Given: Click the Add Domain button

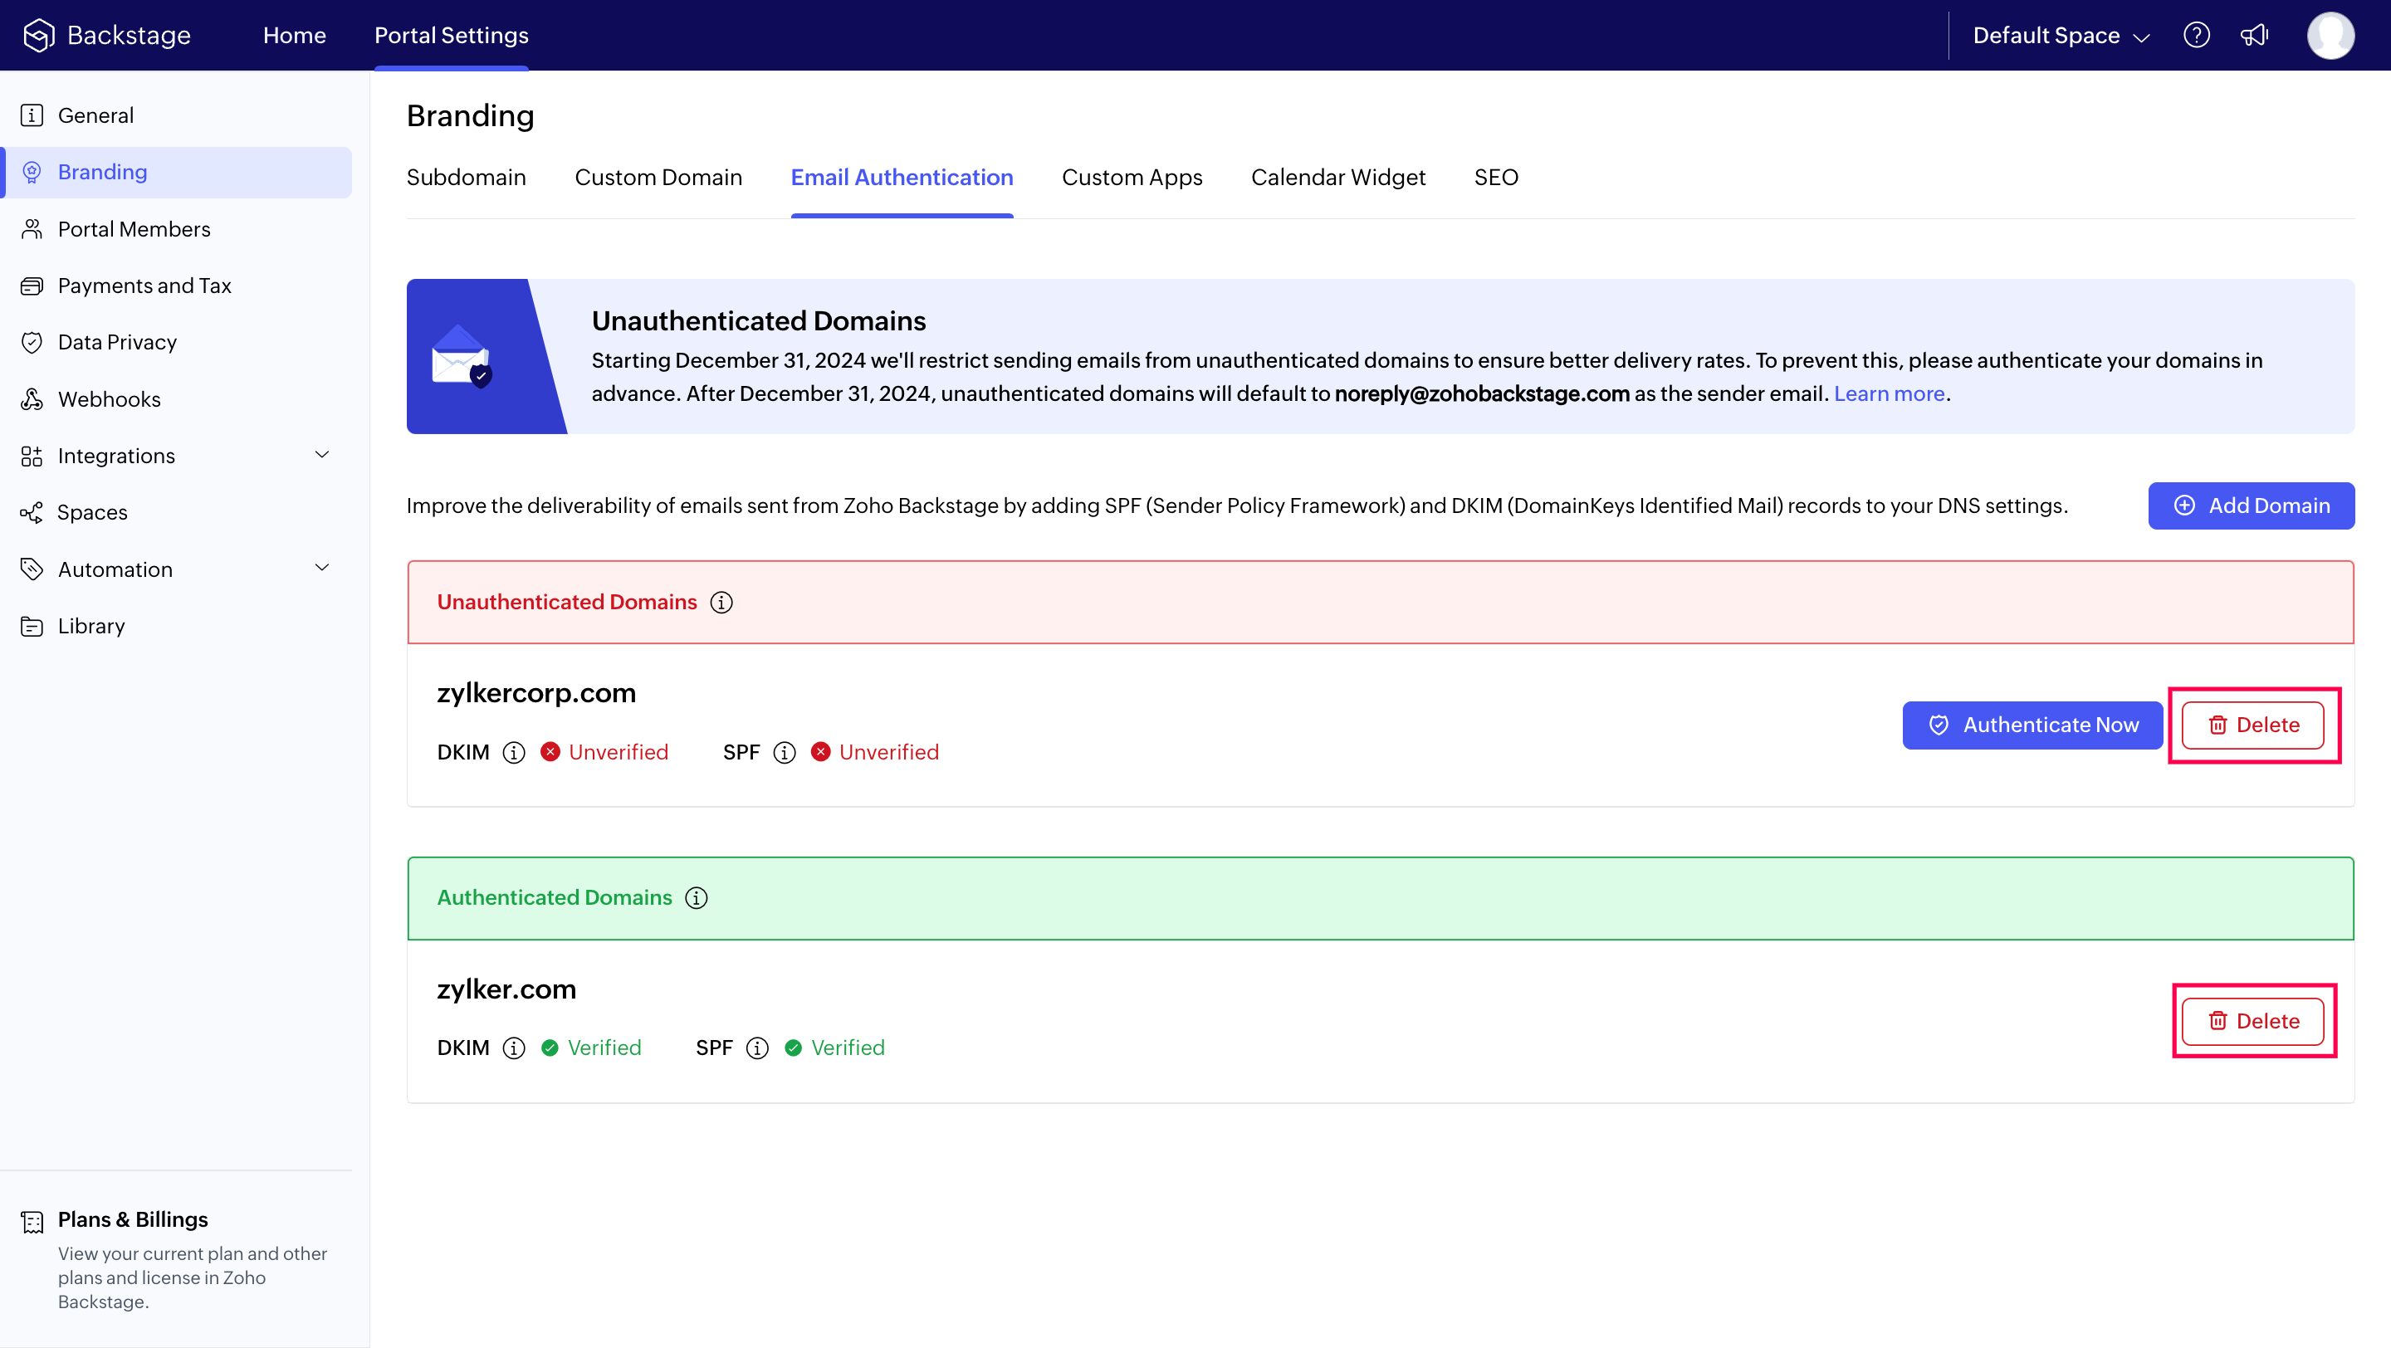Looking at the screenshot, I should [2251, 505].
